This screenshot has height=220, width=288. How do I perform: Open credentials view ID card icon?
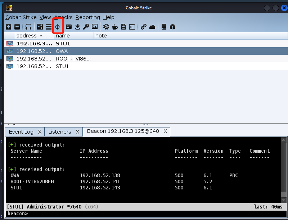[x=69, y=27]
